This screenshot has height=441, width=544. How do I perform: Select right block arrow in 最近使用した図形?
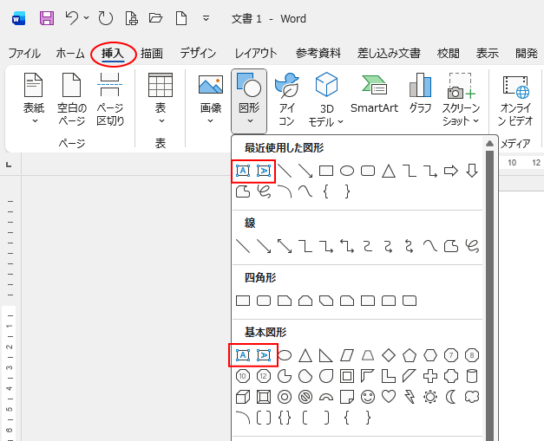pos(451,171)
